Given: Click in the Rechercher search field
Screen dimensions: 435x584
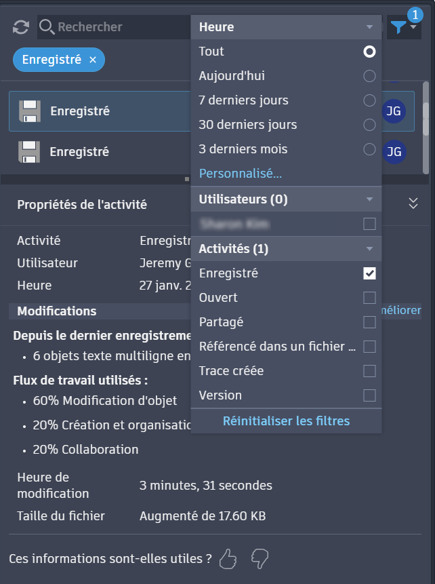Looking at the screenshot, I should click(x=115, y=27).
